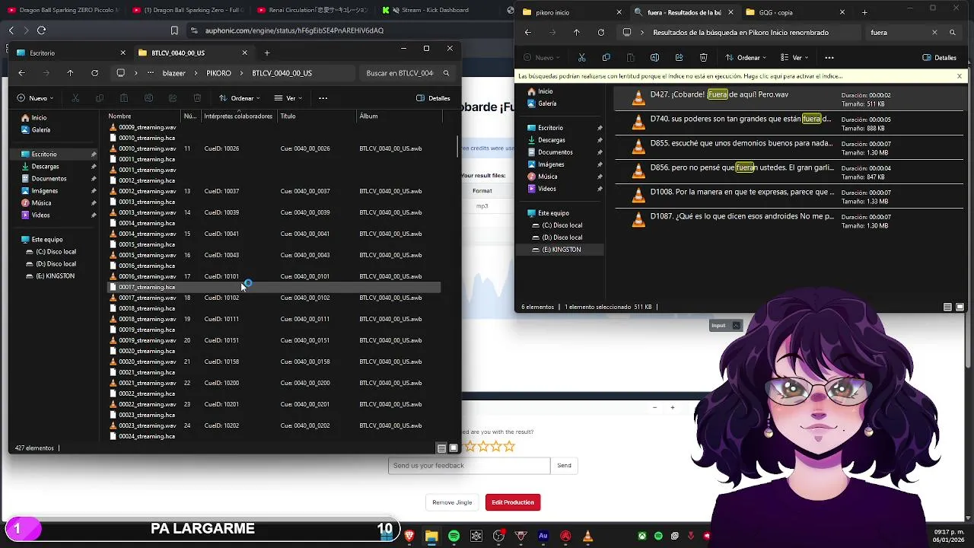Open VLC media player from the taskbar
This screenshot has height=548, width=974.
point(587,537)
